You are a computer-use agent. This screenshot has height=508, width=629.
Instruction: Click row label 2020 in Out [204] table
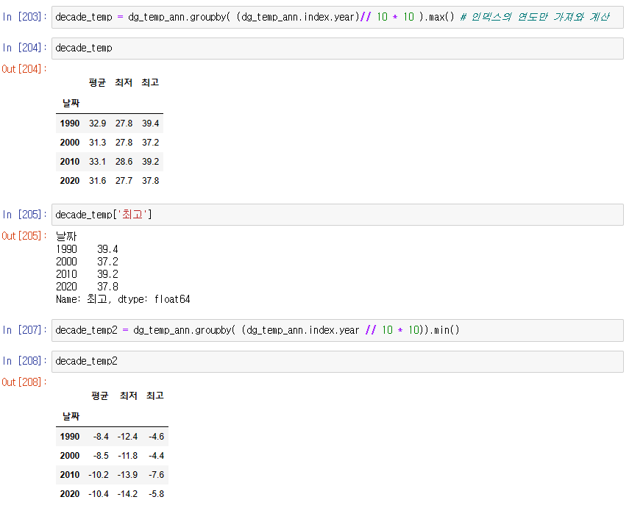click(70, 181)
